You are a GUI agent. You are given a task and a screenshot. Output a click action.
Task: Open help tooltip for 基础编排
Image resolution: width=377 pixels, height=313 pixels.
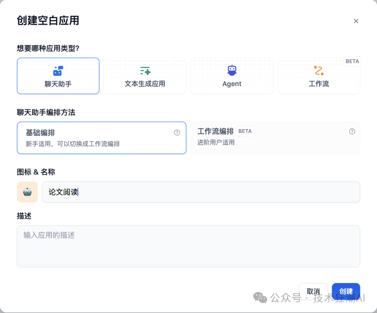(x=177, y=133)
